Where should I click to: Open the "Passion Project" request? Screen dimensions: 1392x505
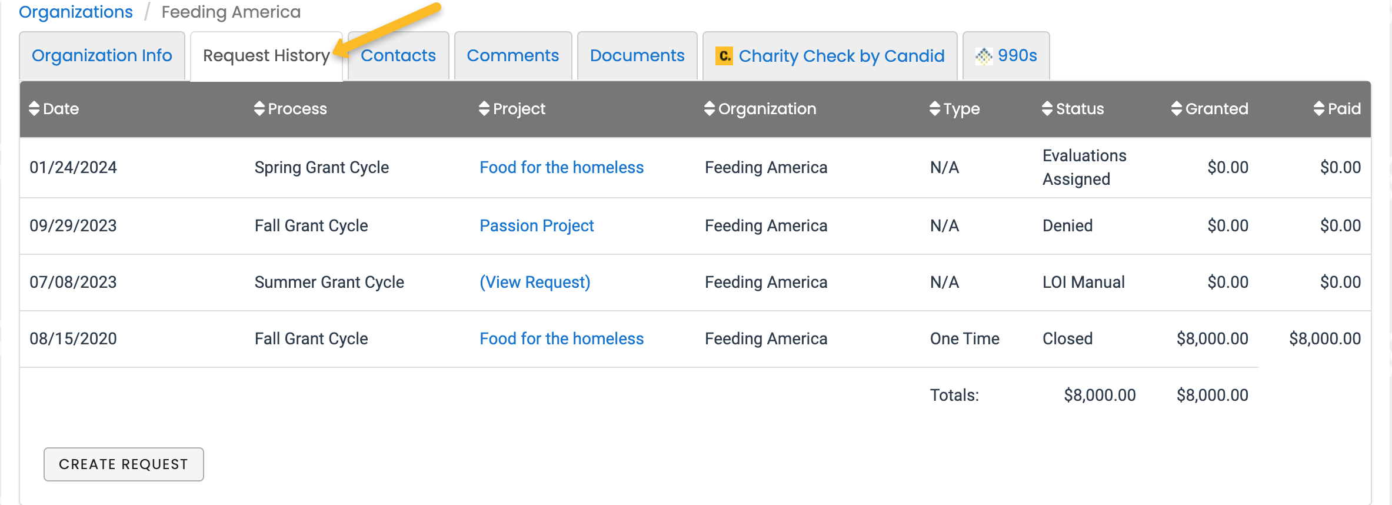pos(537,225)
